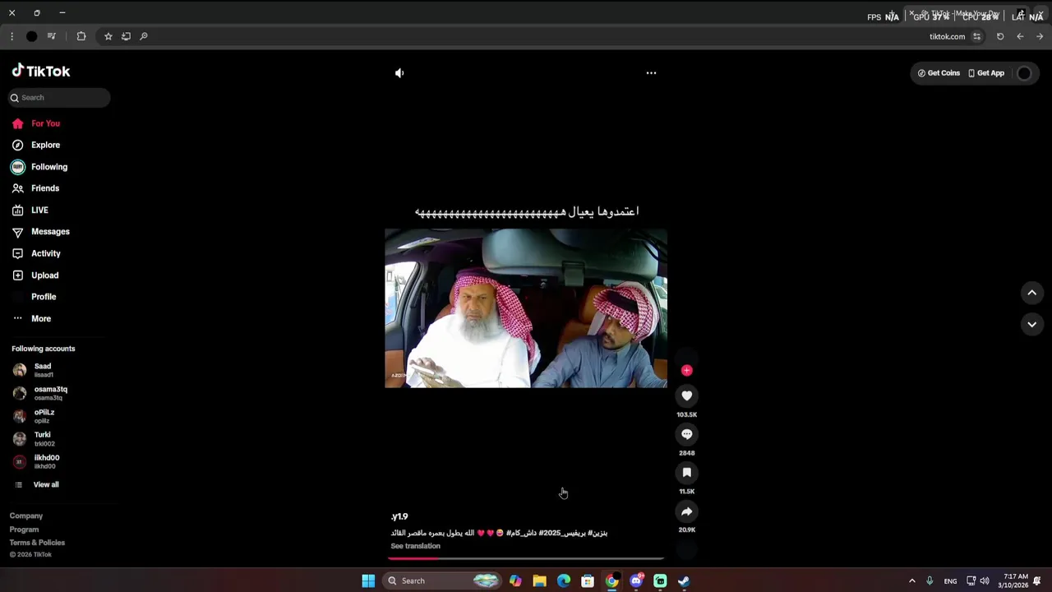
Task: Open Microsoft Store from the taskbar
Action: tap(588, 580)
